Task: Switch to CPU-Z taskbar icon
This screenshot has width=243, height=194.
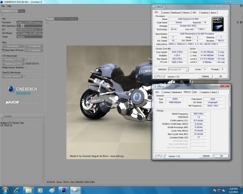Action: [75, 190]
